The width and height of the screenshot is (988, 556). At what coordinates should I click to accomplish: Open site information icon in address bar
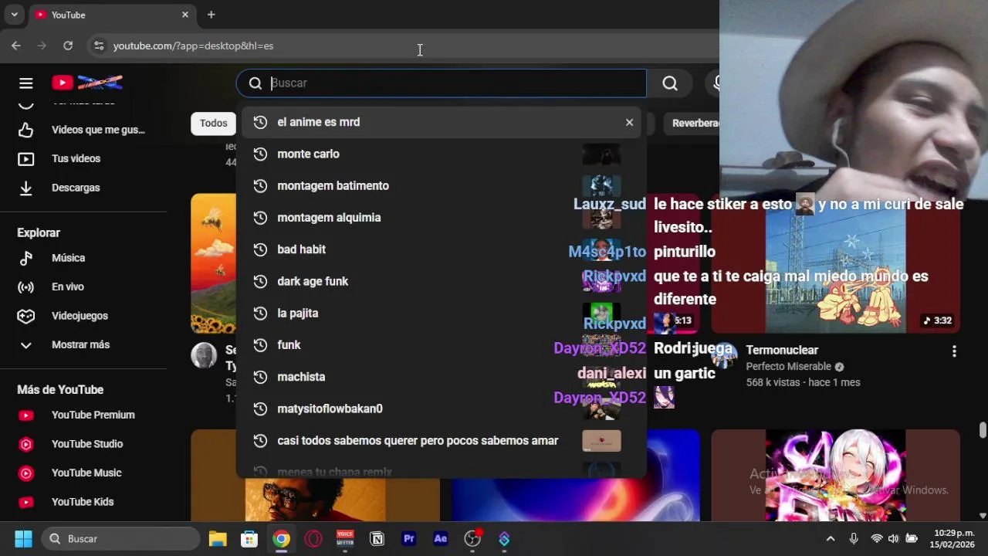[x=99, y=46]
